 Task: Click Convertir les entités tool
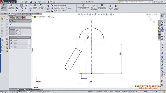coord(41,7)
